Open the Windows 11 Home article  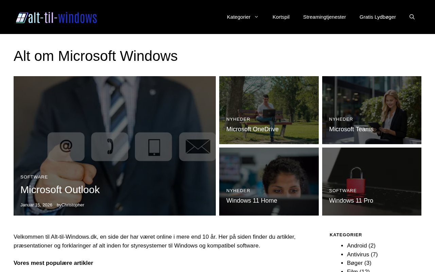click(x=252, y=201)
